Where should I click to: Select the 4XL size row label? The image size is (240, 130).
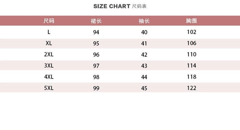pyautogui.click(x=49, y=77)
